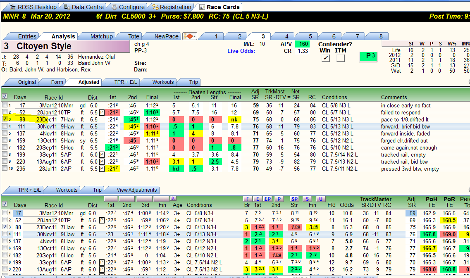
Task: Toggle the select-all checkbox above Adjusted table rows
Action: pyautogui.click(x=5, y=97)
